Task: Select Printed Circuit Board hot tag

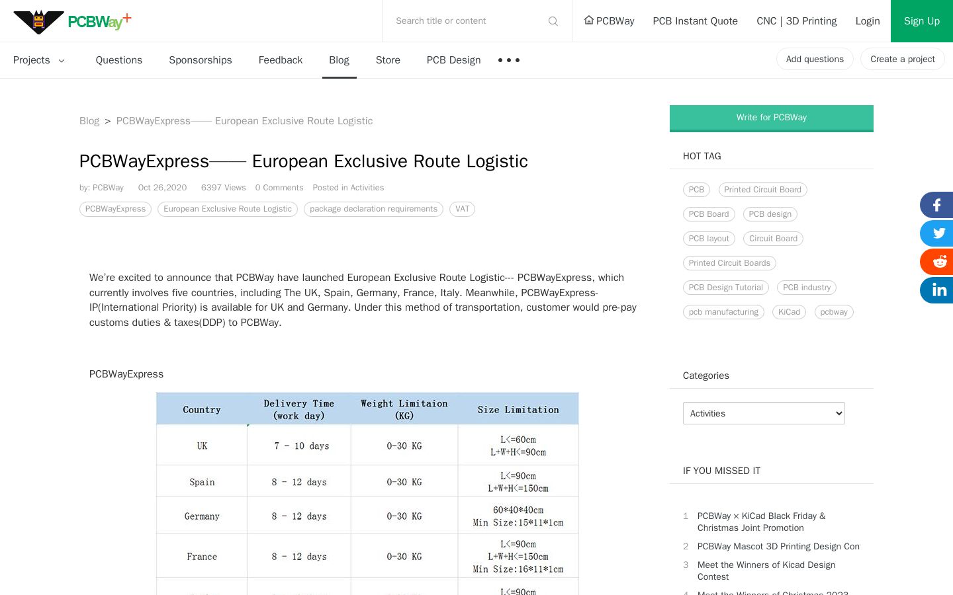Action: tap(762, 190)
